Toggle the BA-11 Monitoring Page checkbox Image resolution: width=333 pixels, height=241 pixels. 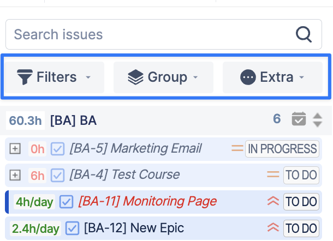click(x=66, y=202)
